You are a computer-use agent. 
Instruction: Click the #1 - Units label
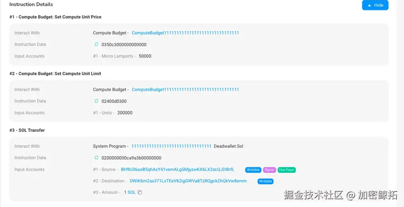point(103,112)
